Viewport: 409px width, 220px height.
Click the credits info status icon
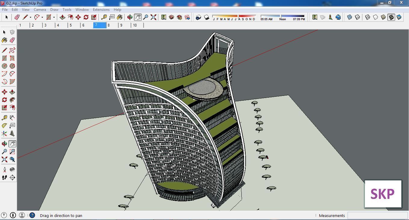13,215
